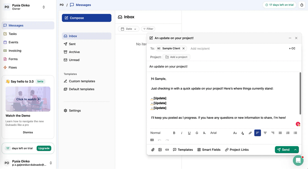Open Custom templates

tap(87, 81)
